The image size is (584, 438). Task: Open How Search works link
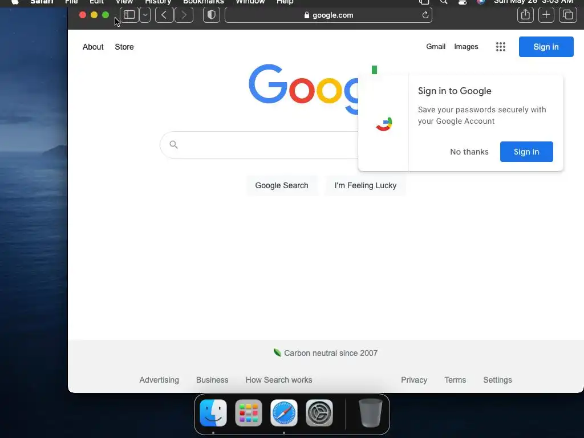pos(278,380)
